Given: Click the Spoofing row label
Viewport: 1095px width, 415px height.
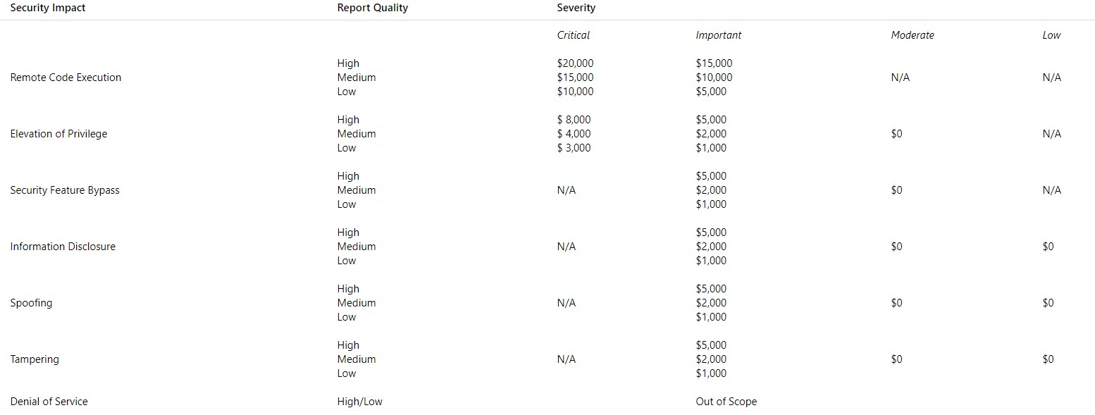Looking at the screenshot, I should click(x=31, y=303).
